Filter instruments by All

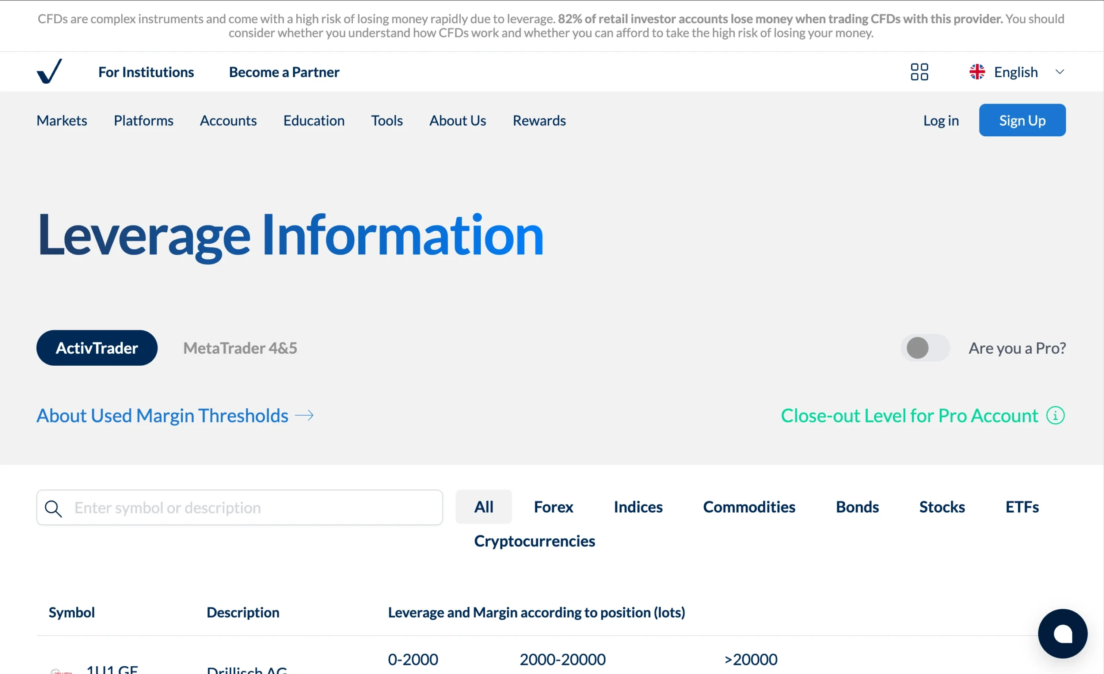click(483, 507)
